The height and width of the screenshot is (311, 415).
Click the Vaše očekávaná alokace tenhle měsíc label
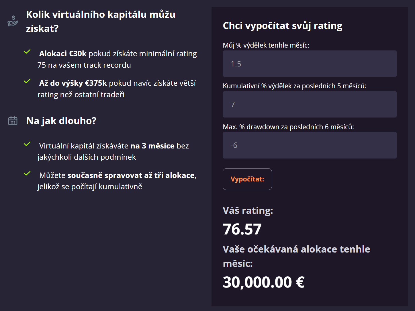pos(296,256)
